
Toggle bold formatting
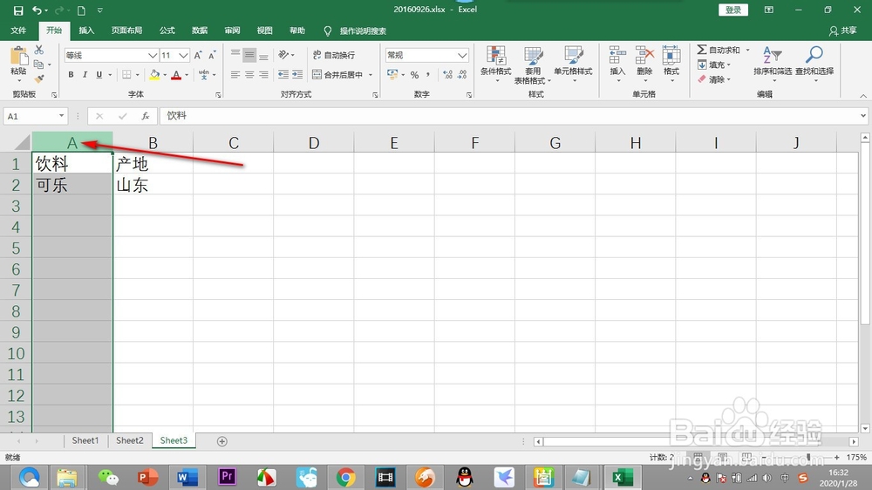click(x=71, y=74)
